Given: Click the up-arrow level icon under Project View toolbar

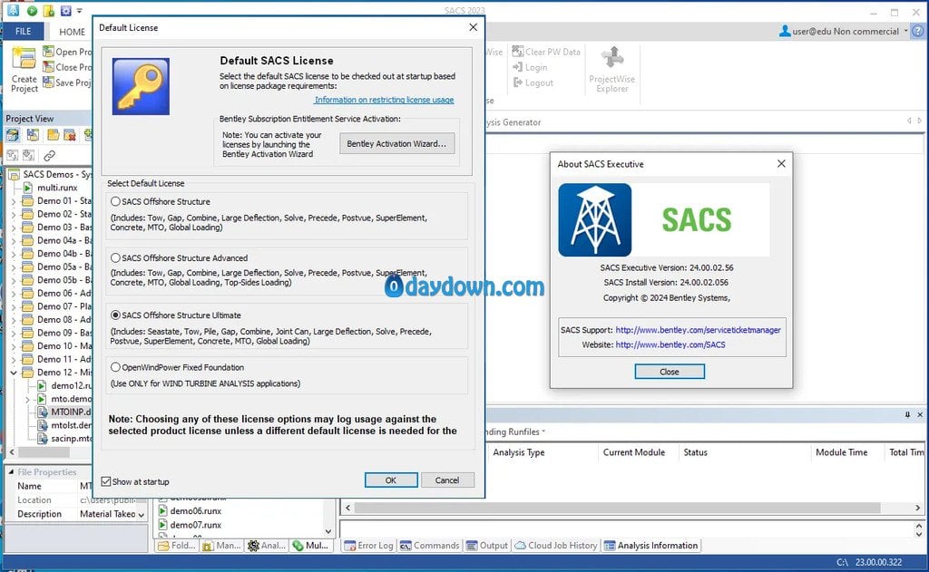Looking at the screenshot, I should point(13,155).
